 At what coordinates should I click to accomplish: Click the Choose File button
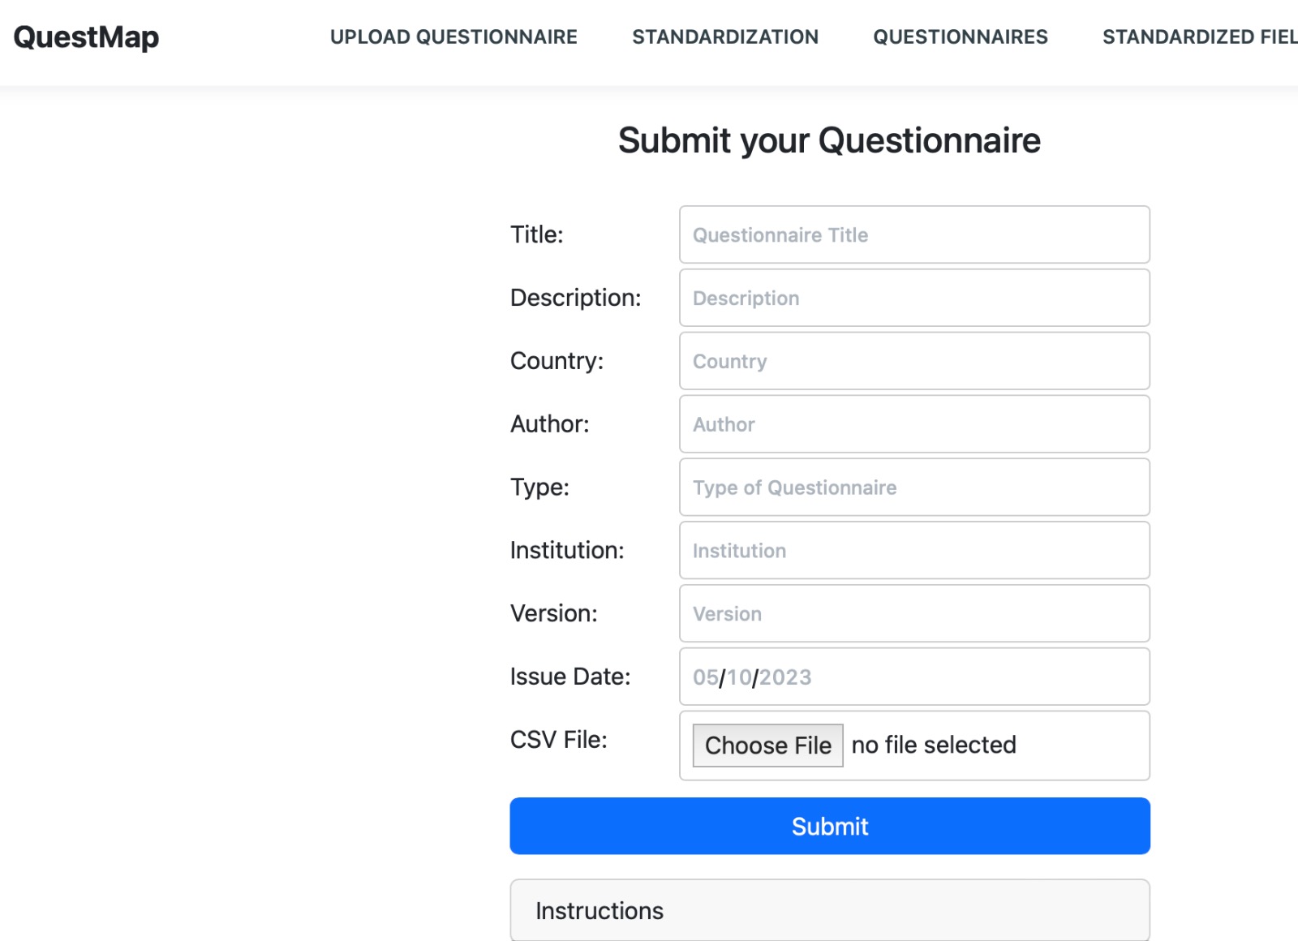pos(767,745)
